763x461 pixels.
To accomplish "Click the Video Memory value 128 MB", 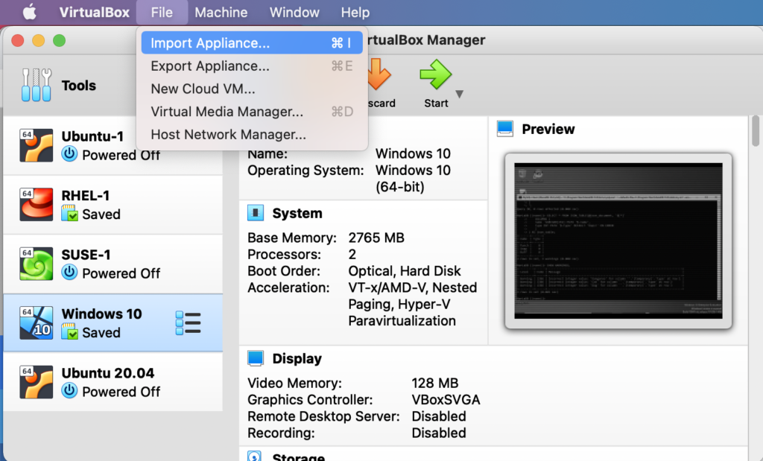I will pyautogui.click(x=434, y=384).
